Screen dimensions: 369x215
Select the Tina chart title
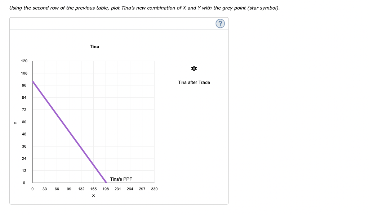click(x=94, y=46)
